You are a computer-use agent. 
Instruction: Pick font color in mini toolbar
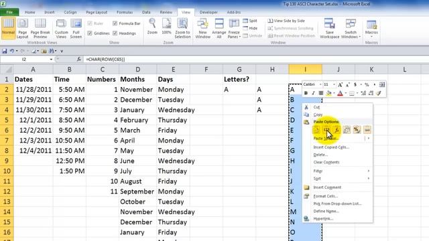point(340,93)
